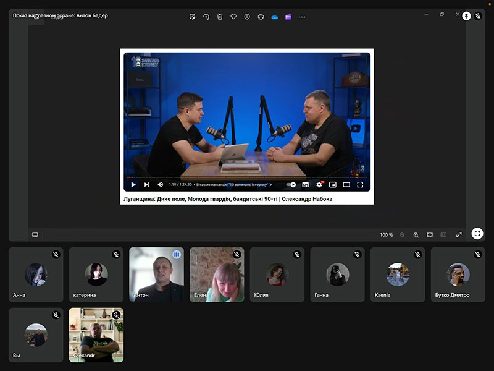Select Elena's participant video tile
Viewport: 494px width, 371px height.
pos(217,275)
